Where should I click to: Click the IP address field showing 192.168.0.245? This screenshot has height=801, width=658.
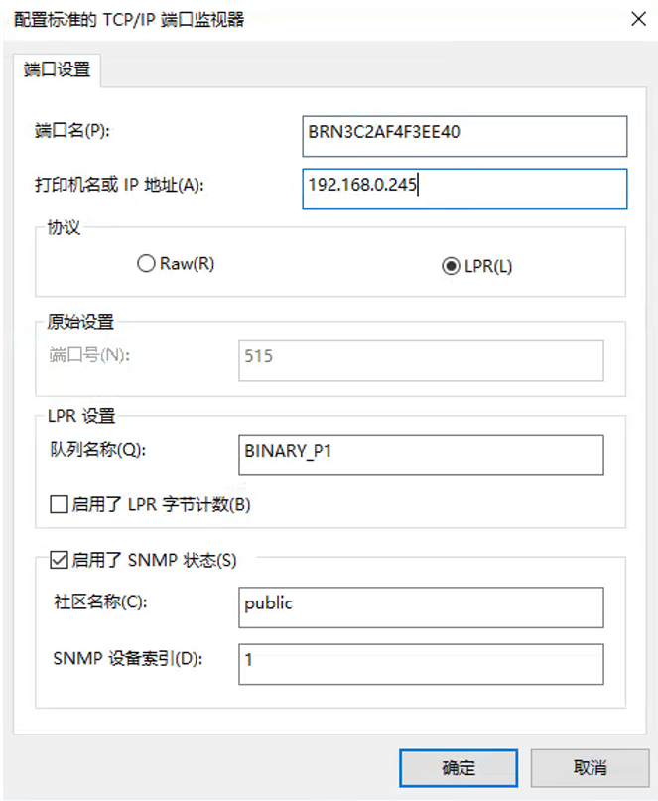tap(464, 189)
